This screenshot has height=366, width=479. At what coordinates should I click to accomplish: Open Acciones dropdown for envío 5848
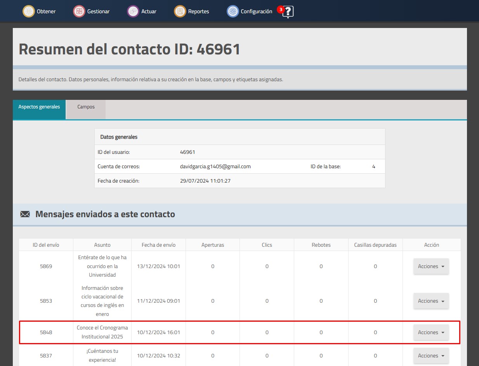pos(431,333)
